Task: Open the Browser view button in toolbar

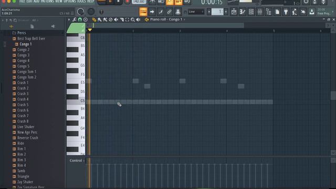Action: (268, 12)
